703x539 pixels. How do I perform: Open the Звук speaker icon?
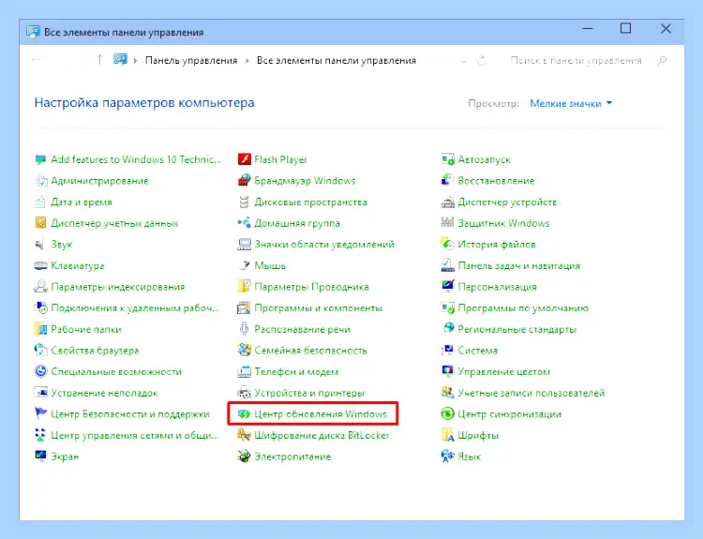coord(40,244)
